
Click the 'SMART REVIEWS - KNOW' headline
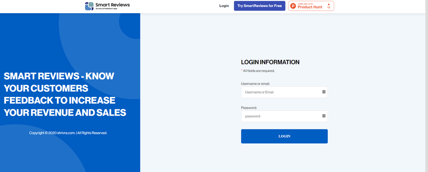(x=59, y=76)
